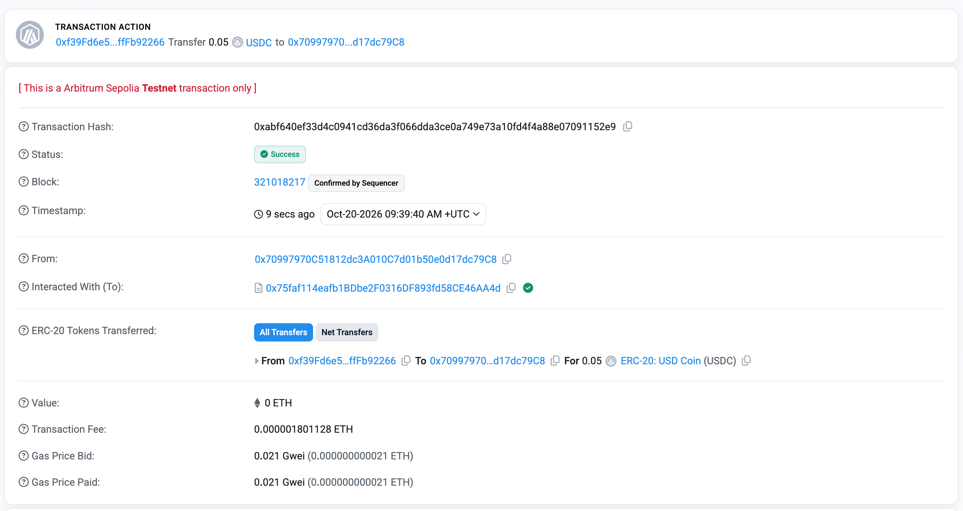Click help icon beside Timestamp
The image size is (963, 511).
tap(24, 211)
